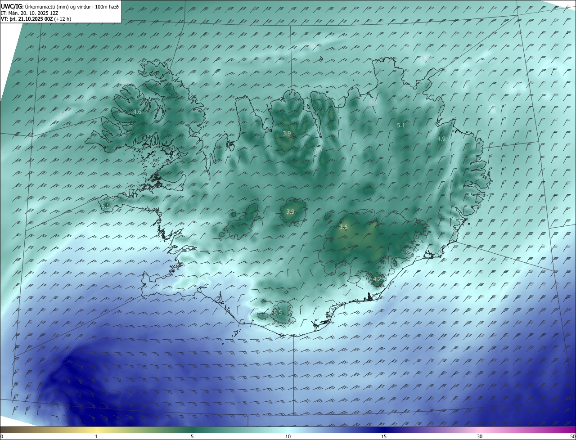This screenshot has height=440, width=576.
Task: Click the init time "IT: Mán. 20. 10. 2025 12Z"
Action: (31, 13)
